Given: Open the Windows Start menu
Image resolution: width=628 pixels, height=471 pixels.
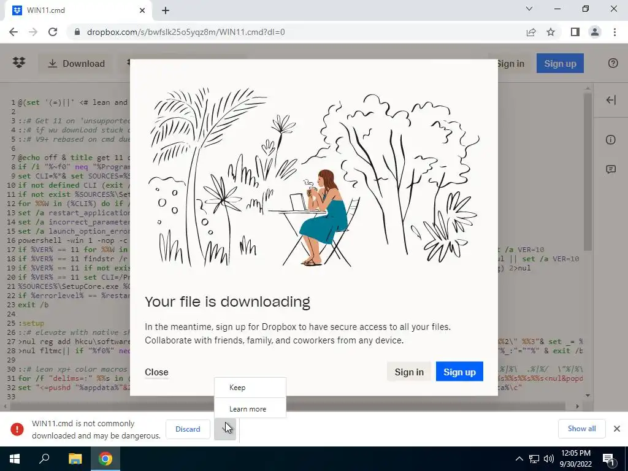Looking at the screenshot, I should [15, 459].
